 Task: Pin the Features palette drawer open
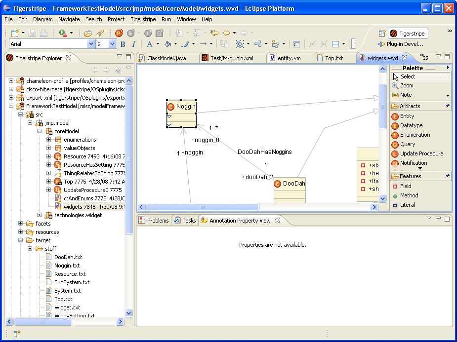click(448, 176)
